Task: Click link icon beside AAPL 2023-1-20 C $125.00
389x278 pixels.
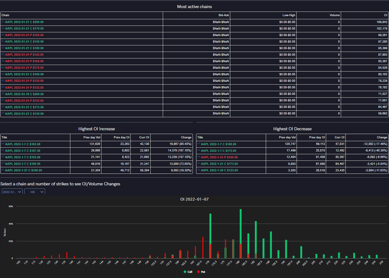Action: click(x=199, y=170)
